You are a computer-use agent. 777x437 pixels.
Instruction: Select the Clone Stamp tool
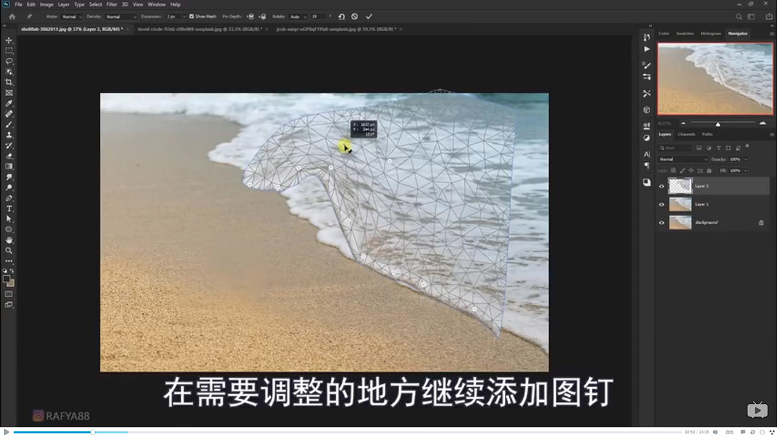coord(9,135)
